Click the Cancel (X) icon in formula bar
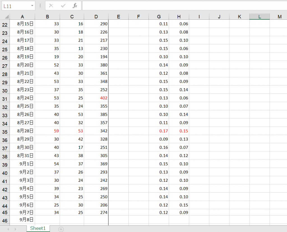Screen dimensions: 287x232 pos(51,6)
